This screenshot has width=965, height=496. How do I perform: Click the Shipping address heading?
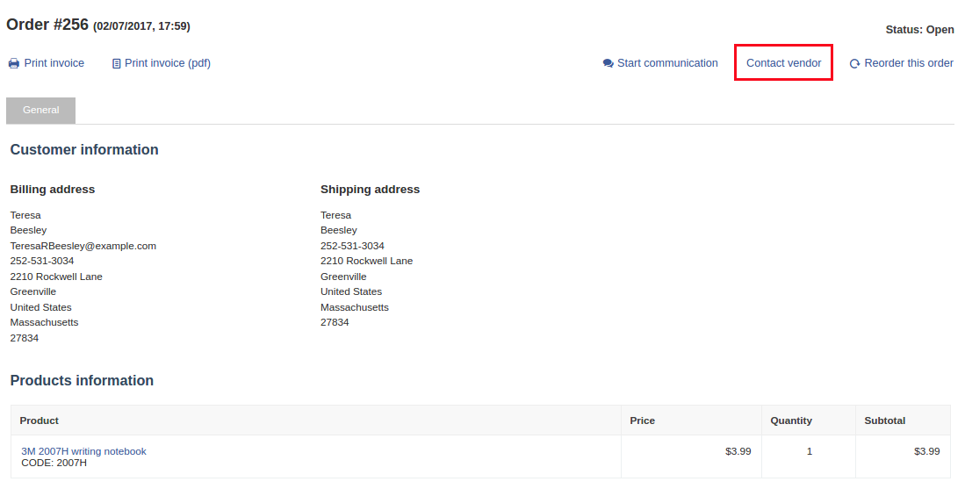click(x=370, y=190)
